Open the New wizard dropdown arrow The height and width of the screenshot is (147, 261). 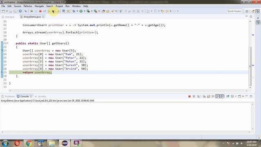click(7, 11)
